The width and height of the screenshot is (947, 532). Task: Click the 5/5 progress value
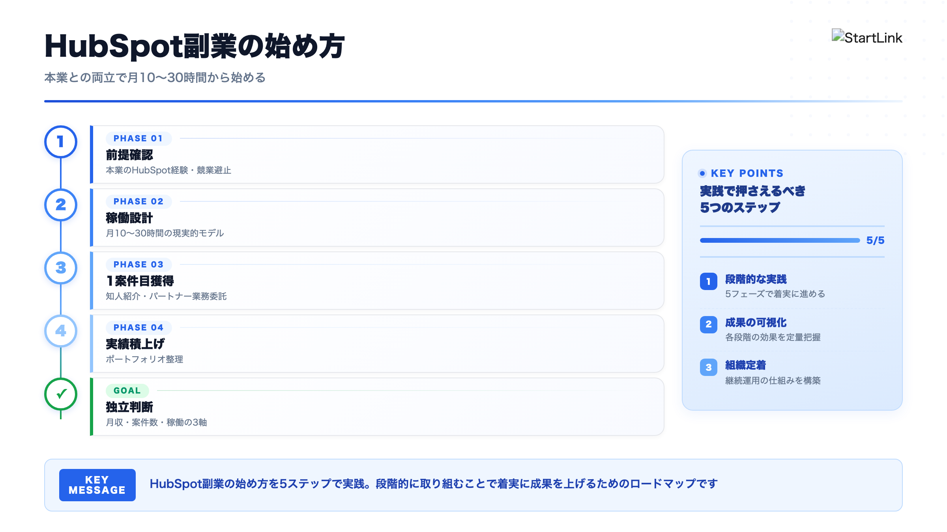pyautogui.click(x=875, y=240)
